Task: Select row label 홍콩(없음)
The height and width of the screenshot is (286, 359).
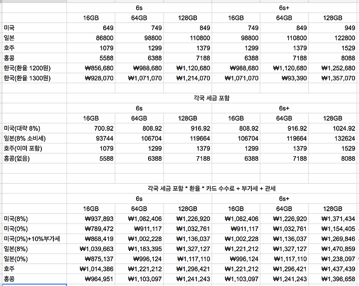Action: [x=34, y=158]
